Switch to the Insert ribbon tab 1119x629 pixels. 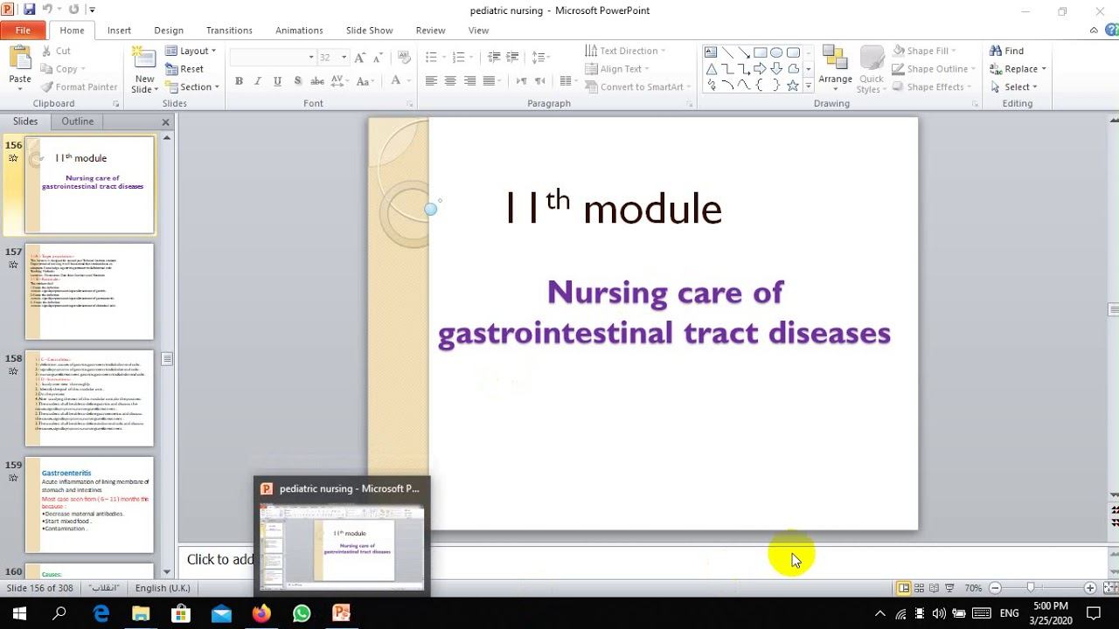(119, 30)
